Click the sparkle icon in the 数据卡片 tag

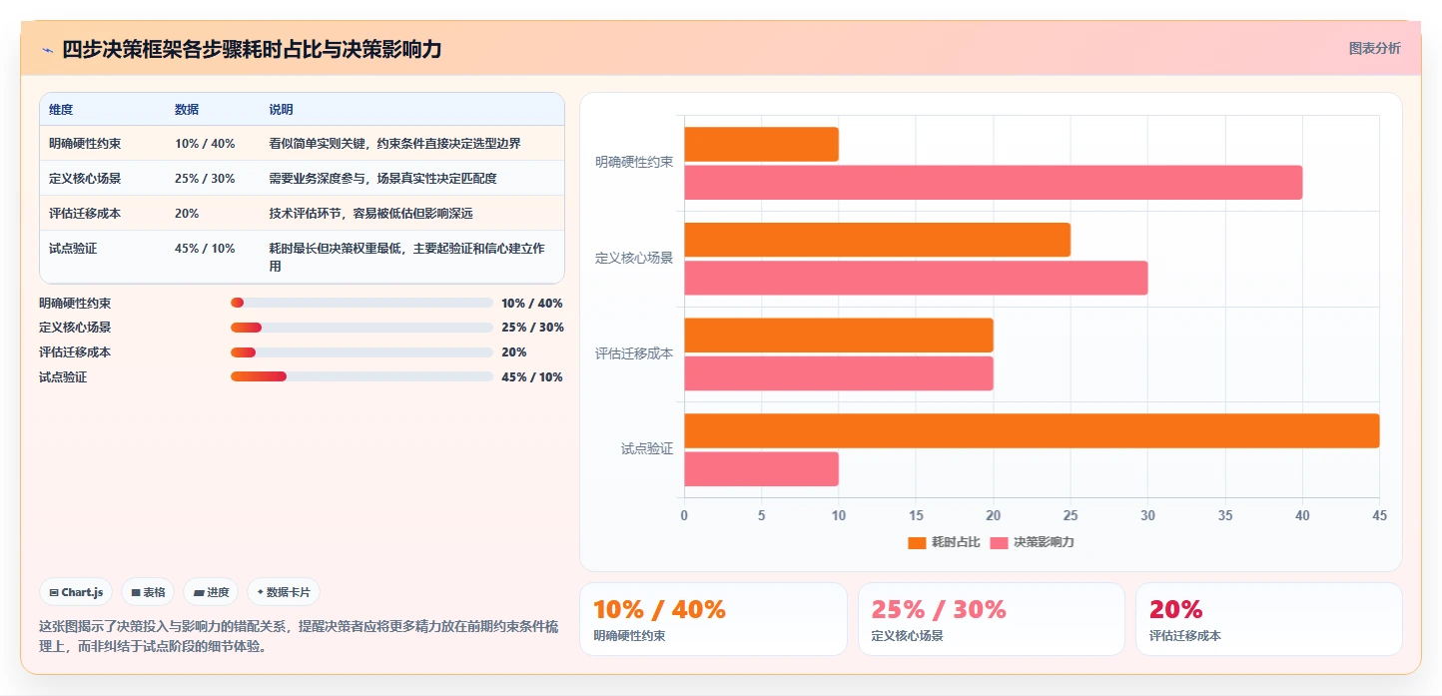tap(261, 592)
